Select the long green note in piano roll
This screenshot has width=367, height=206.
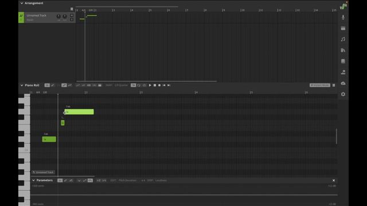coord(79,112)
